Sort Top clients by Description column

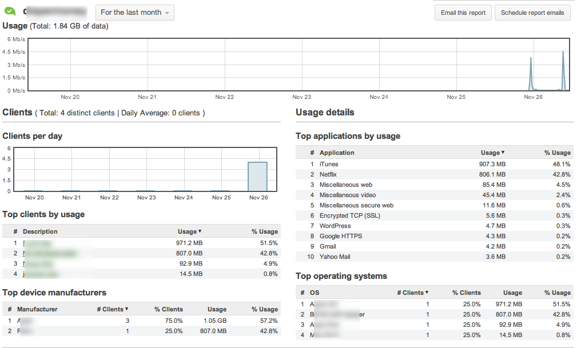pos(40,231)
